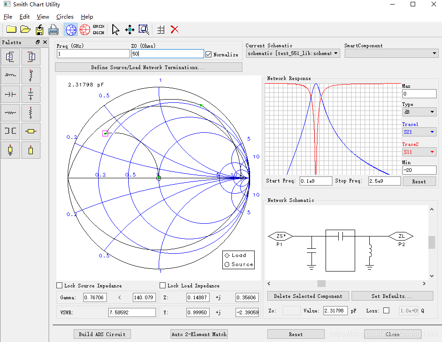
Task: Open the Edit menu
Action: (x=25, y=17)
